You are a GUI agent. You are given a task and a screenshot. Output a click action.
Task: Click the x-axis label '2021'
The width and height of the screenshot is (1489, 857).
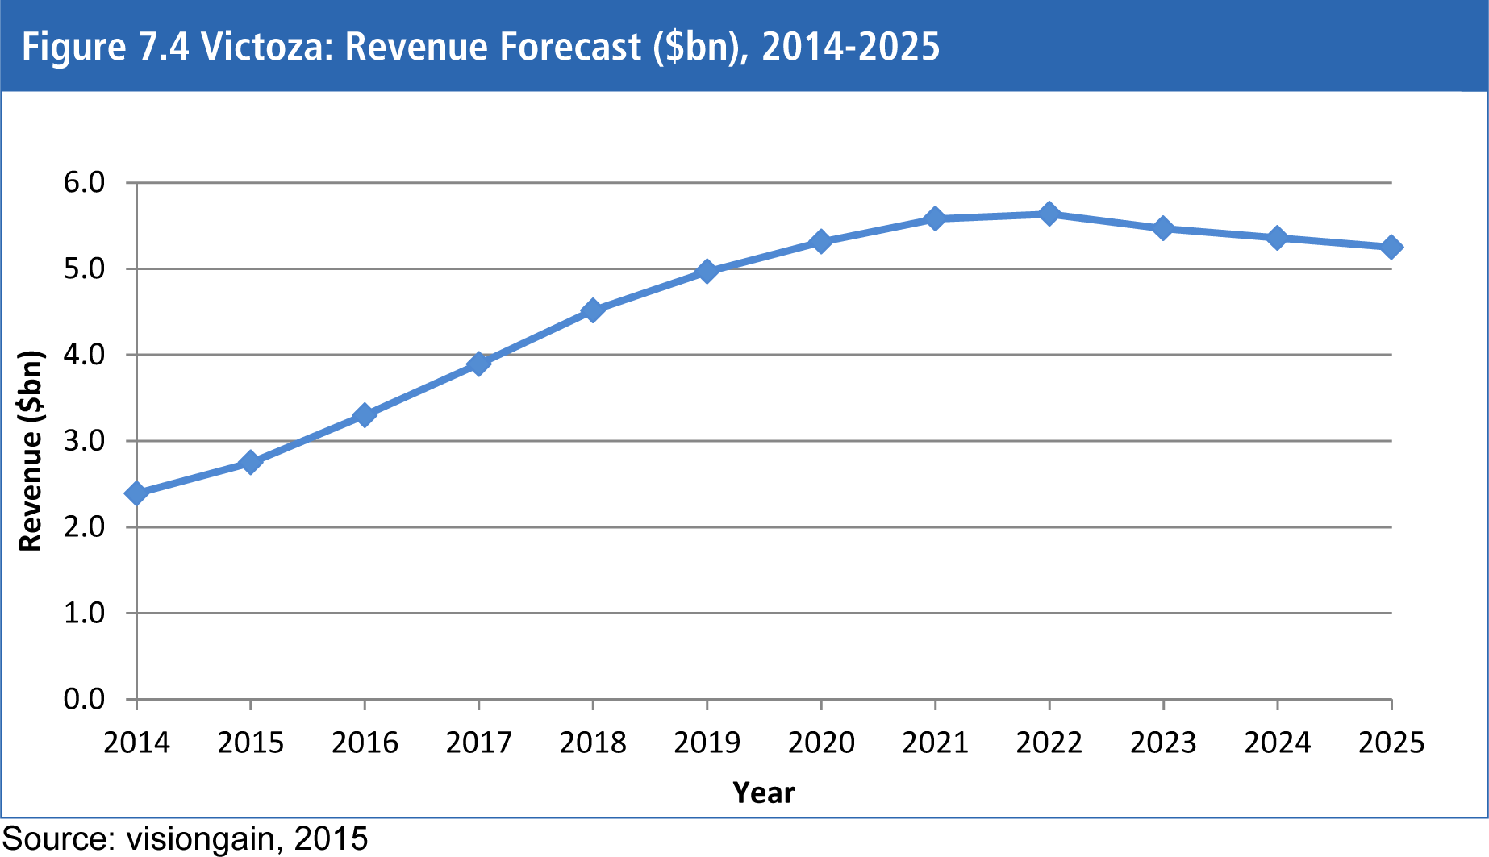point(936,743)
